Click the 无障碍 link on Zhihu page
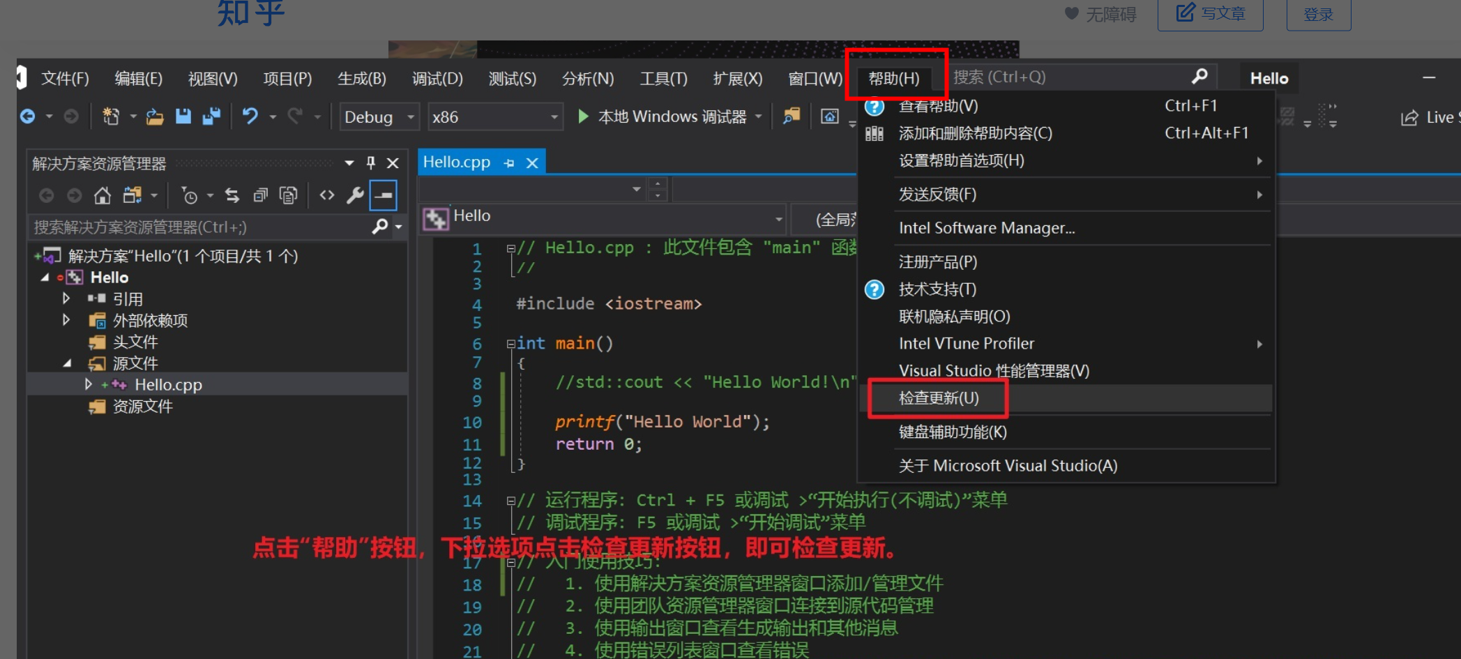Viewport: 1461px width, 659px height. (1101, 14)
